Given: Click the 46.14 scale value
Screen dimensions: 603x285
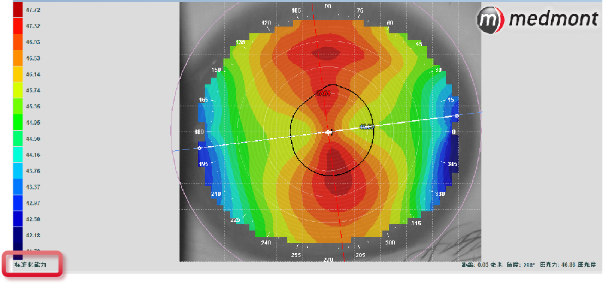Looking at the screenshot, I should pos(33,74).
